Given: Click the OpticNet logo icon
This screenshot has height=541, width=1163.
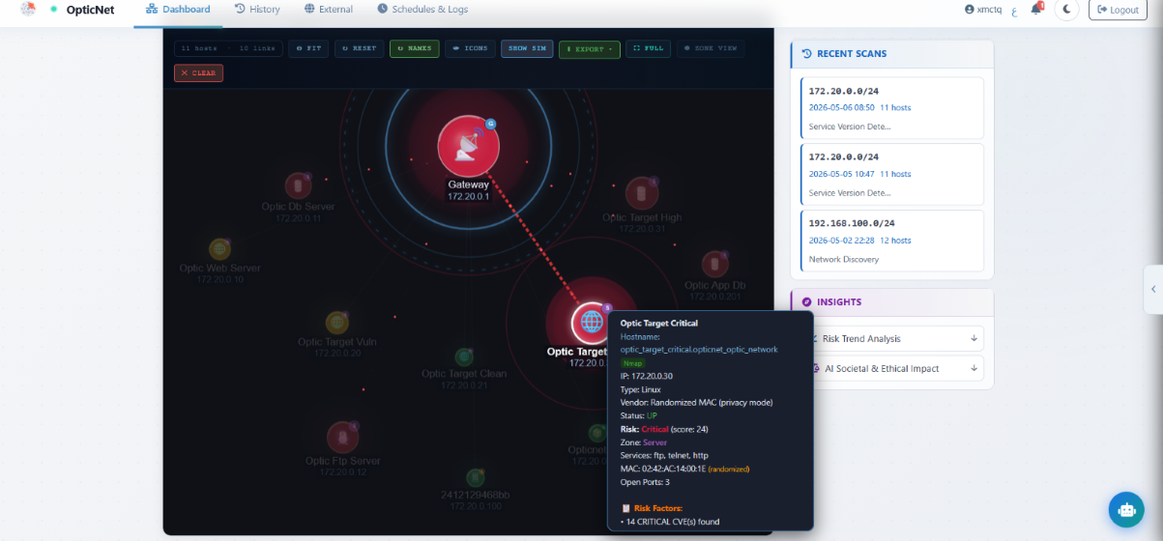Looking at the screenshot, I should [x=28, y=10].
